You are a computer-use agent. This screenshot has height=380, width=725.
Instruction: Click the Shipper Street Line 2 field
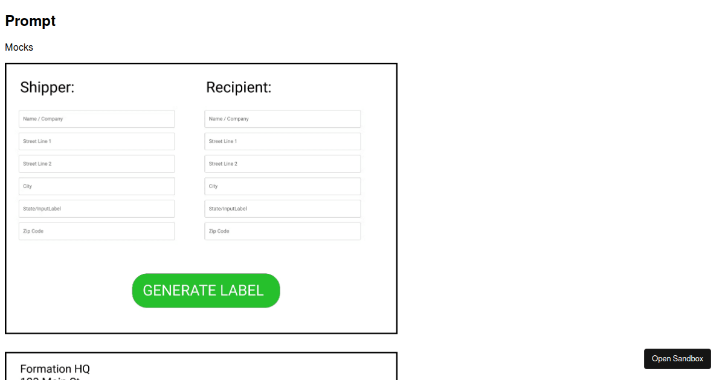coord(97,163)
